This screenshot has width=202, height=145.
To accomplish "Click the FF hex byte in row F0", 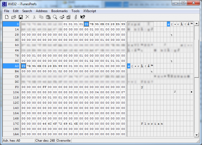I will pyautogui.click(x=44, y=87).
